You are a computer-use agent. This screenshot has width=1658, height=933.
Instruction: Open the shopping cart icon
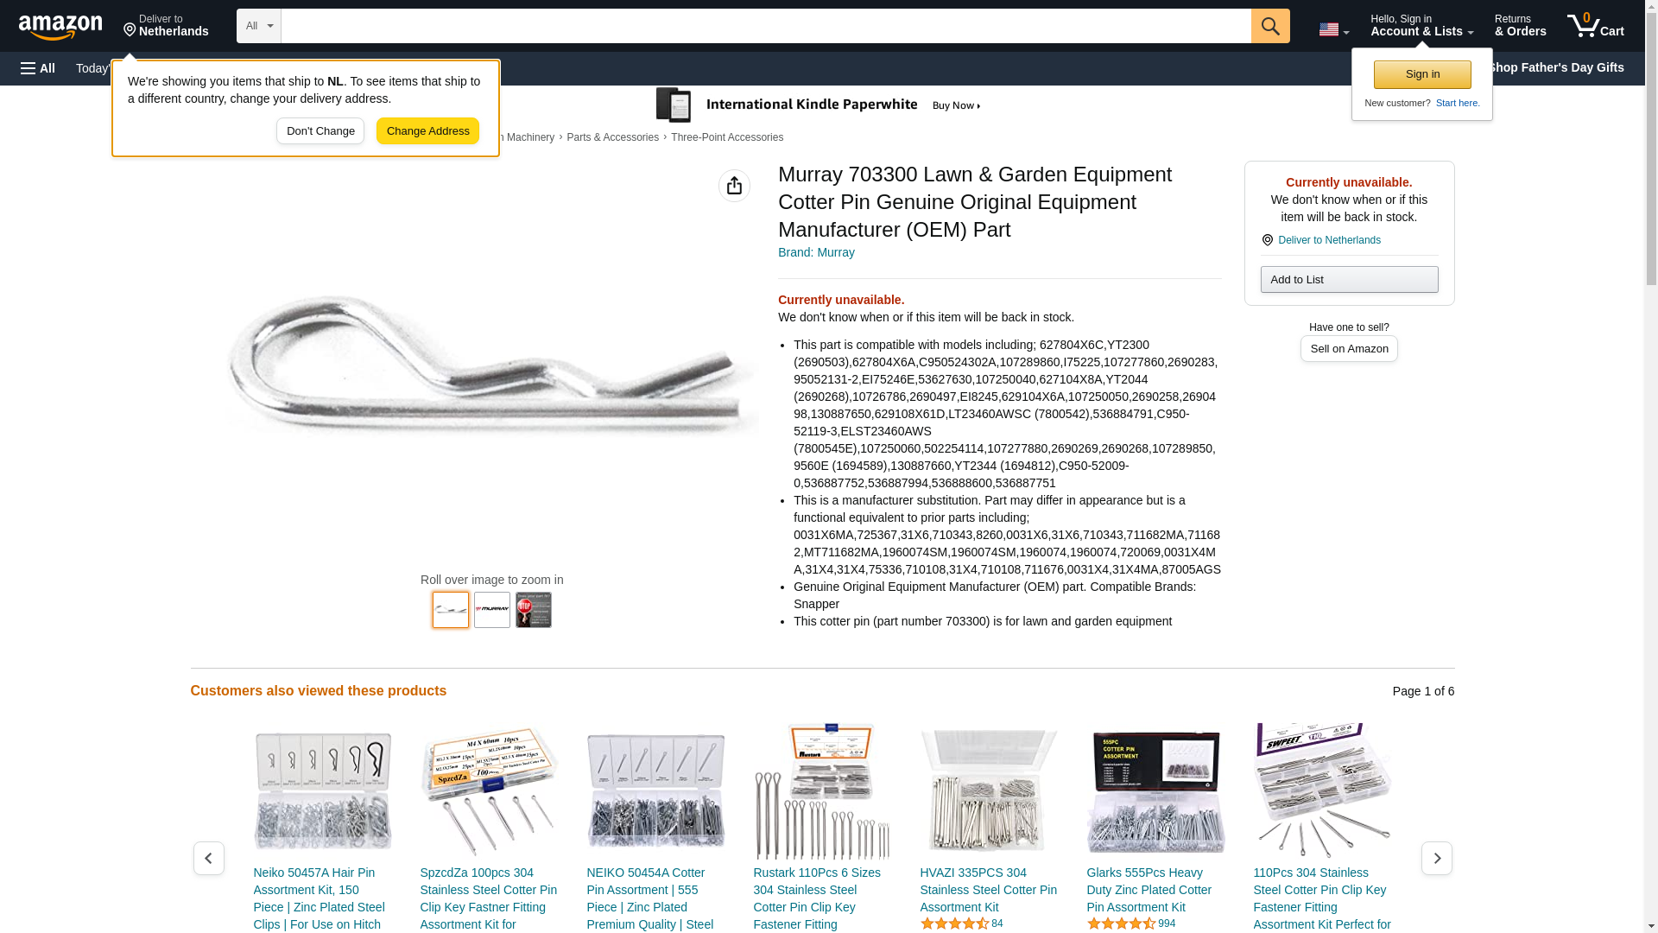click(1596, 26)
